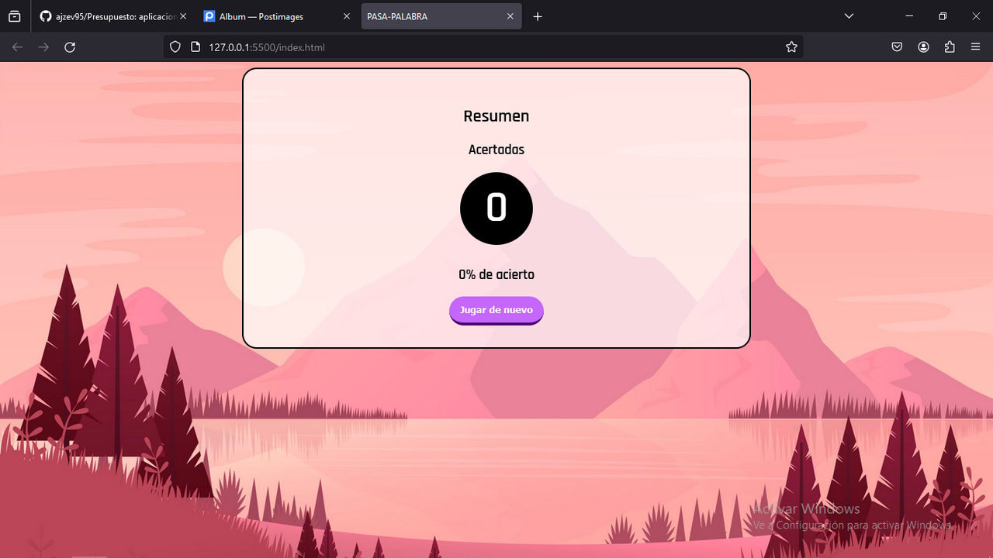Open the Firefox account icon
The height and width of the screenshot is (558, 993).
coord(923,47)
